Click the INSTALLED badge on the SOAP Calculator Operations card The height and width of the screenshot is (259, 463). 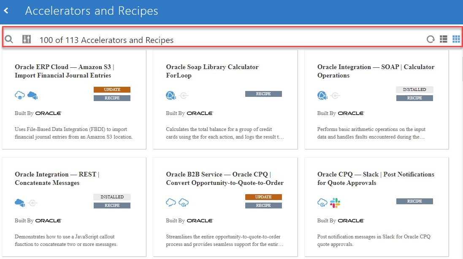(x=414, y=89)
